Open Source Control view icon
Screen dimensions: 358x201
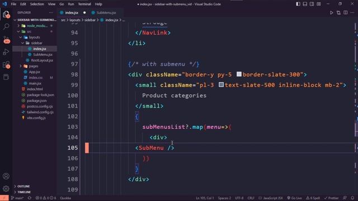click(x=6, y=40)
